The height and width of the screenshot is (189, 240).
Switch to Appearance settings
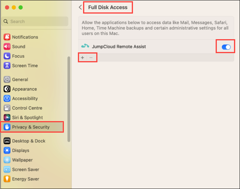tap(24, 89)
